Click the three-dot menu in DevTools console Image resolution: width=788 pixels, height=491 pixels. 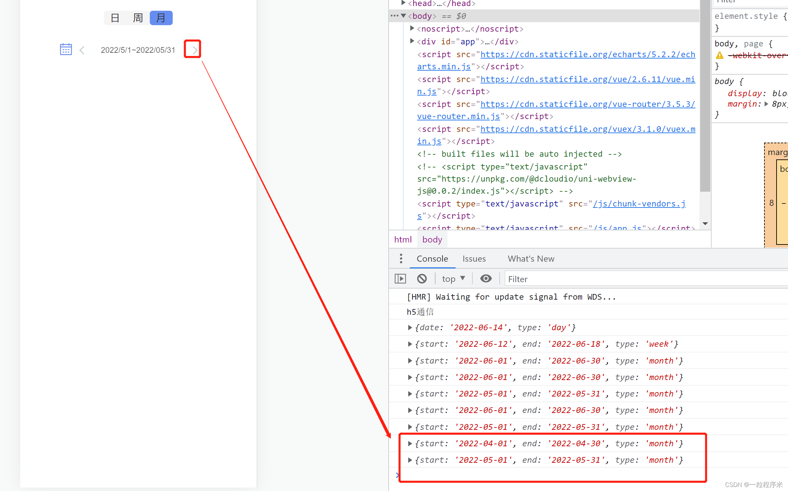399,259
